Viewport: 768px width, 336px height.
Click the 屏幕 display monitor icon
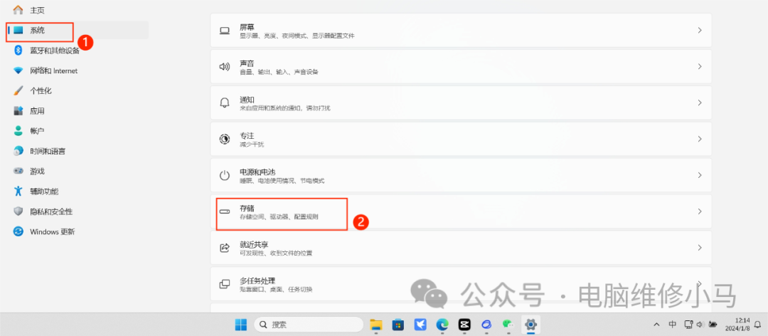pos(224,31)
